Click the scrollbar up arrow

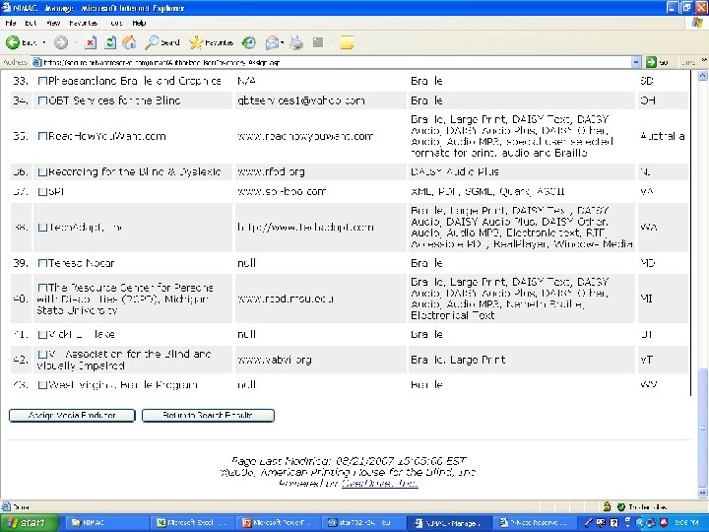coord(703,75)
